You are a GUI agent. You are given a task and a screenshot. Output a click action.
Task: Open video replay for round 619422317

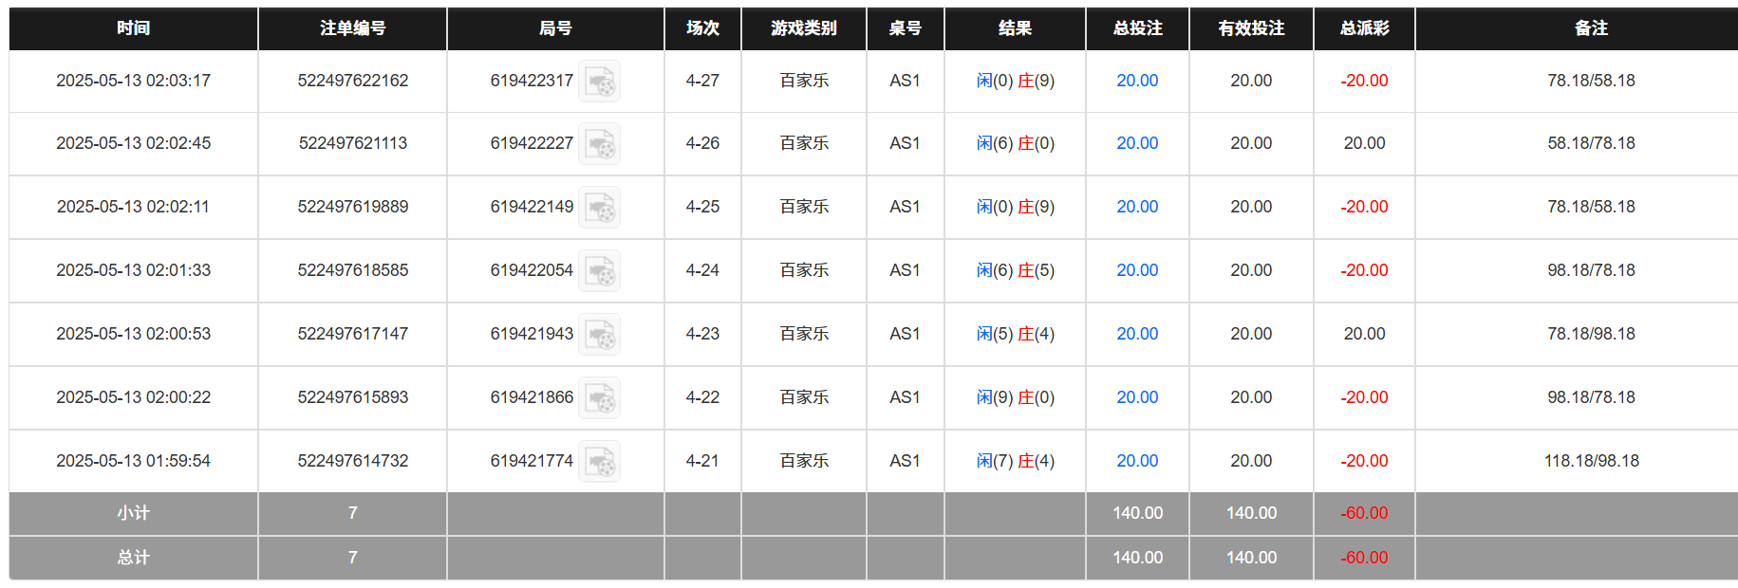tap(600, 82)
